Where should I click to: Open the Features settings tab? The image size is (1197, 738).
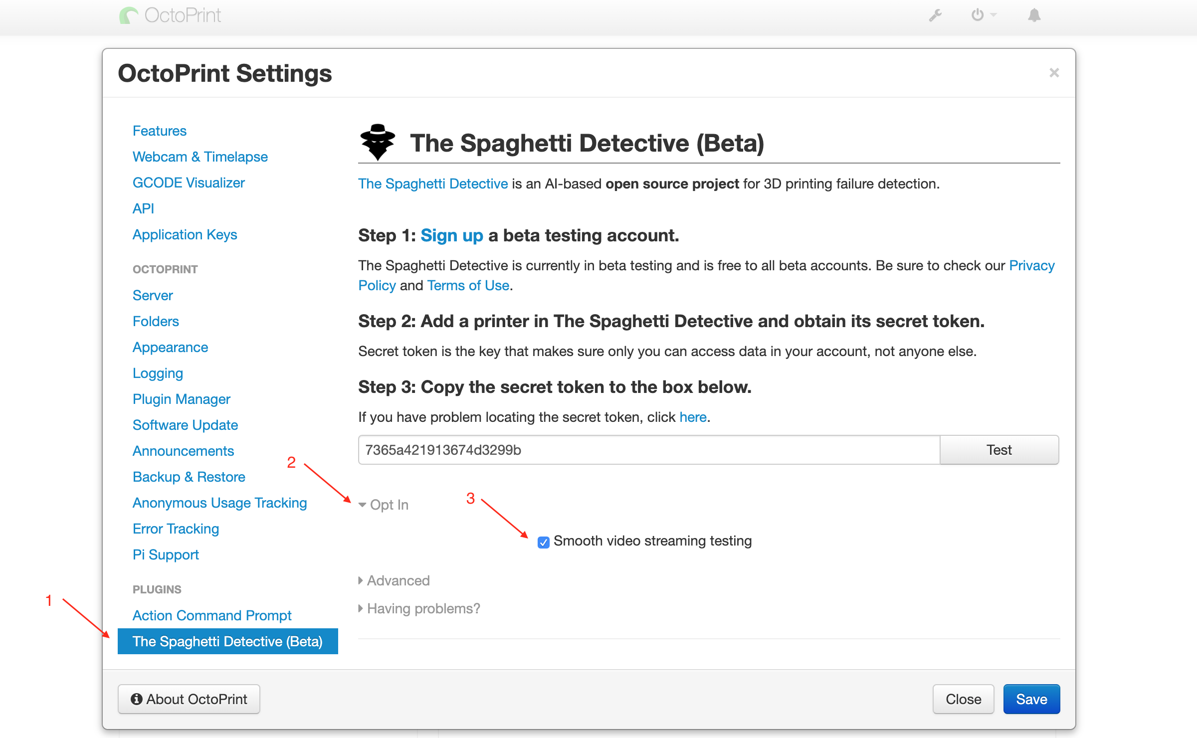coord(160,131)
